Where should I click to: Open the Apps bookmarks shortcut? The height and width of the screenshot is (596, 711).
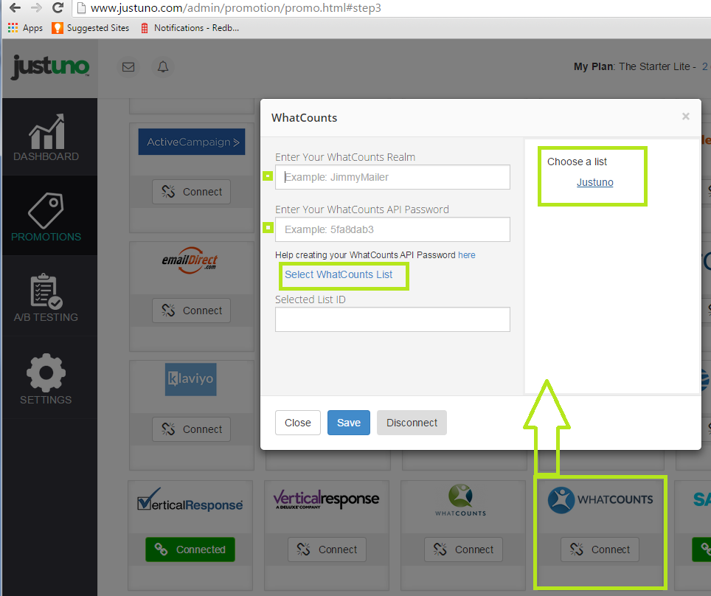click(25, 28)
